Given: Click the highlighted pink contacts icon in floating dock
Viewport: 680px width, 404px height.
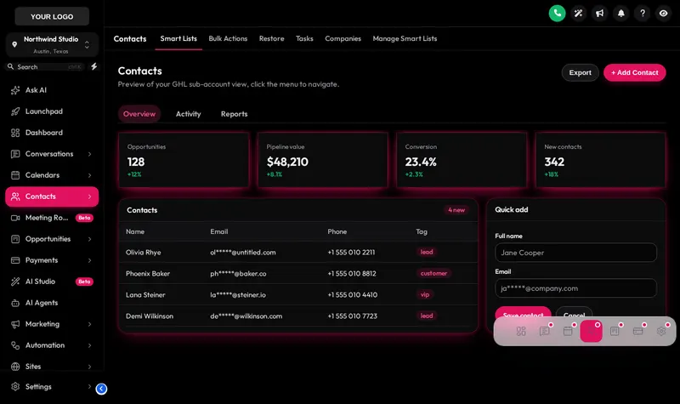Looking at the screenshot, I should [591, 331].
